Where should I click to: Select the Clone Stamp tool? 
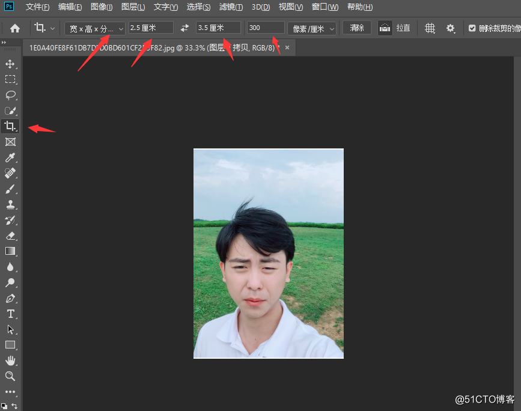coord(10,205)
